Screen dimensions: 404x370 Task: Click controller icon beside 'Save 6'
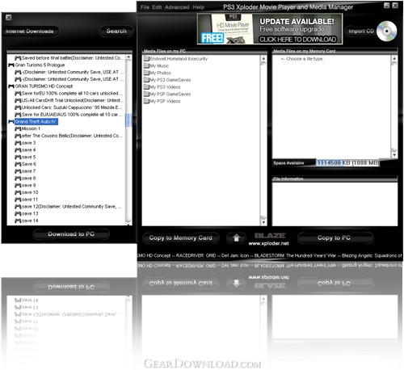(18, 164)
